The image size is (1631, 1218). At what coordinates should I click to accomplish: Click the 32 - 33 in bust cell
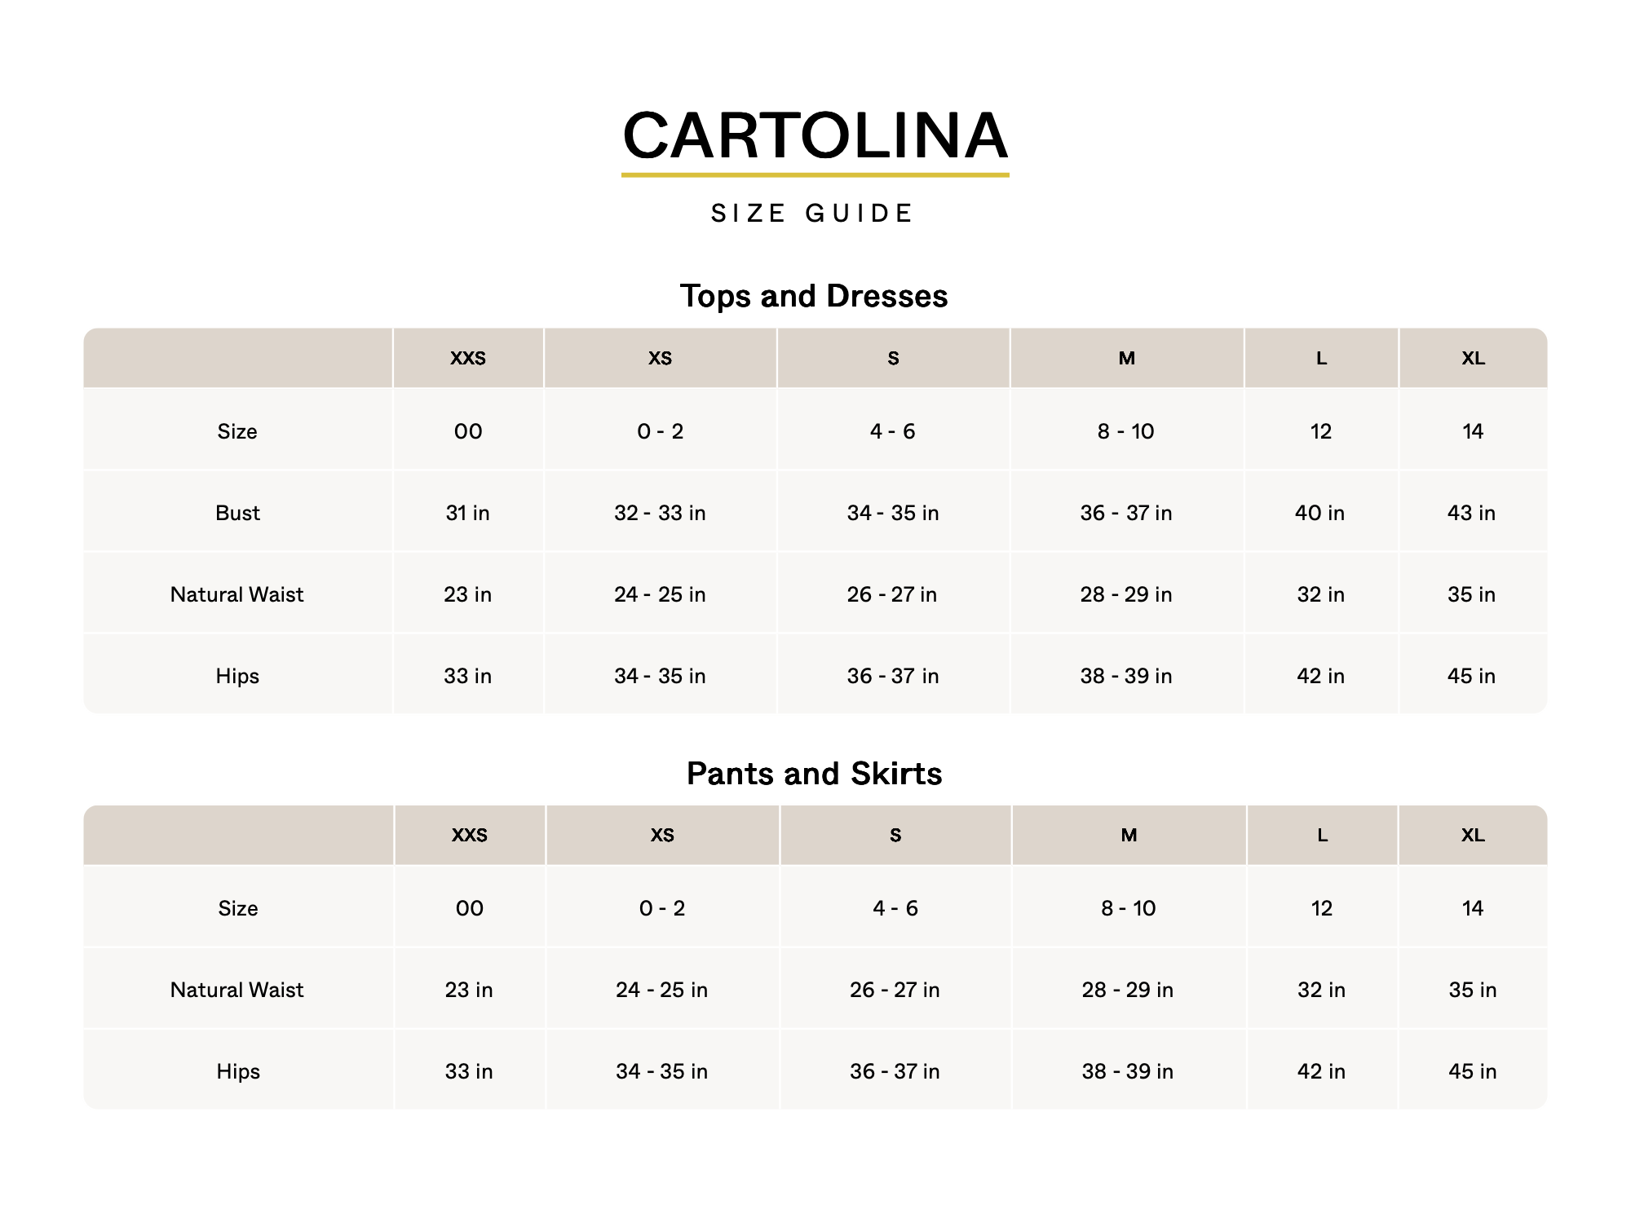click(x=660, y=513)
